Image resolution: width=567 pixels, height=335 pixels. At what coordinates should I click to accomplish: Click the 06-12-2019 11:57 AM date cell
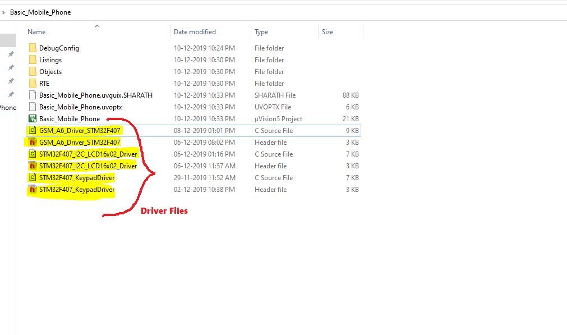(x=204, y=166)
